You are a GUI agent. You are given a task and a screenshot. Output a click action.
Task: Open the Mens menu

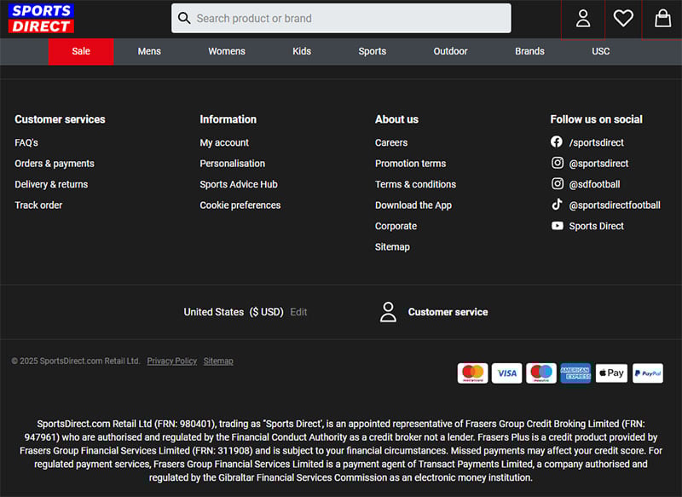coord(149,51)
